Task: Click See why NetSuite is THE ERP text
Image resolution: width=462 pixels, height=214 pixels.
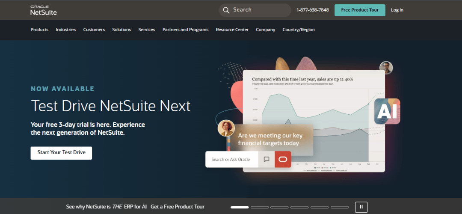Action: 107,207
